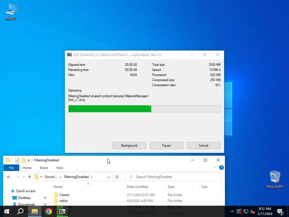The height and width of the screenshot is (217, 289).
Task: Open This PC desktop icon
Action: pos(11,12)
